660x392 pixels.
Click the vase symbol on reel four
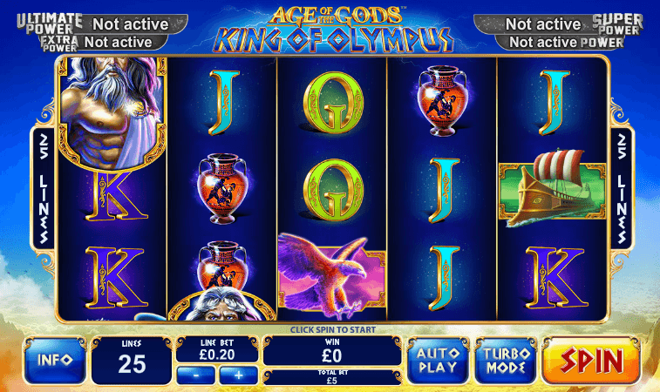click(442, 101)
